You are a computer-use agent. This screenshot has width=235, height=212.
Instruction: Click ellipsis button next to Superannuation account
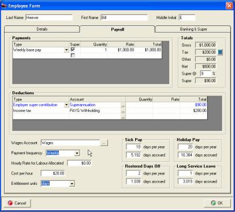pyautogui.click(x=123, y=106)
